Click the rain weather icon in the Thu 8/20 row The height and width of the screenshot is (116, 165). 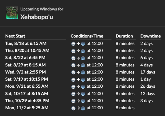pos(83,51)
